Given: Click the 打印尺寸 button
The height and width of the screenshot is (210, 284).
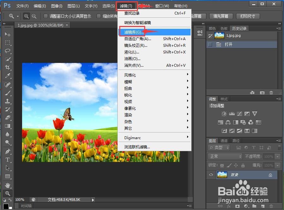Looking at the screenshot, I should coord(248,16).
